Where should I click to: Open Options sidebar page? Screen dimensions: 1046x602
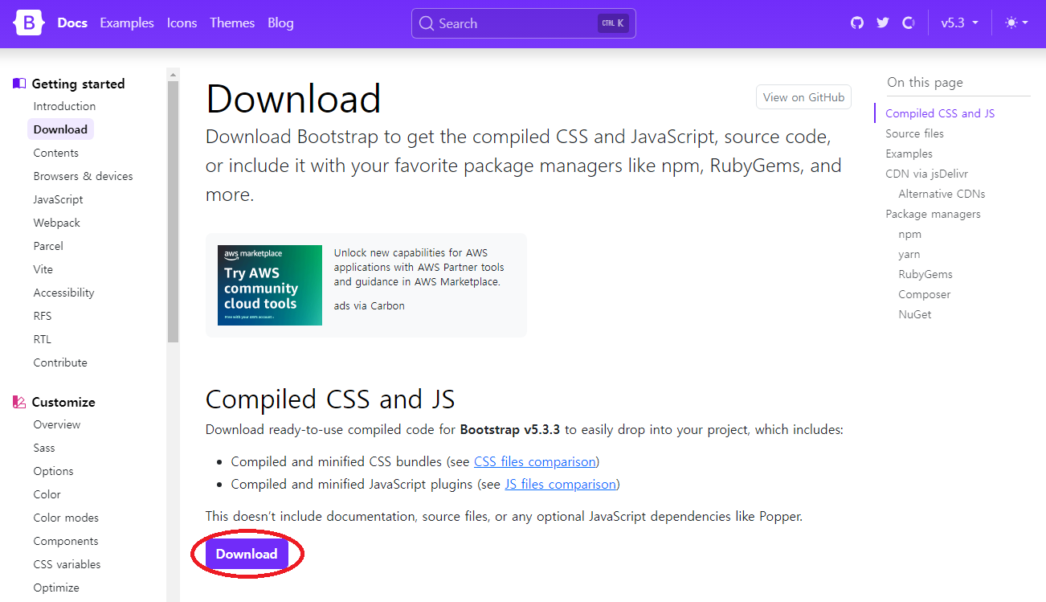[53, 471]
